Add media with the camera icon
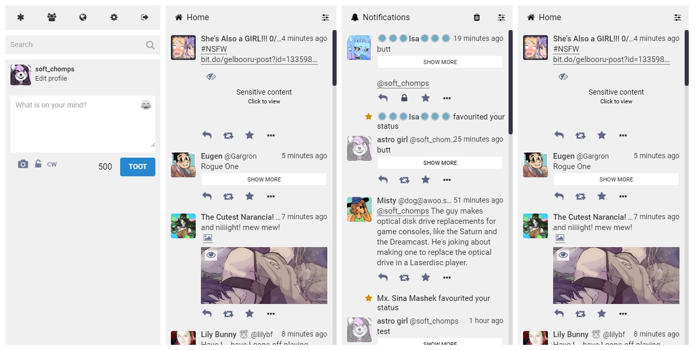Screen dimensions: 695x350 point(23,164)
